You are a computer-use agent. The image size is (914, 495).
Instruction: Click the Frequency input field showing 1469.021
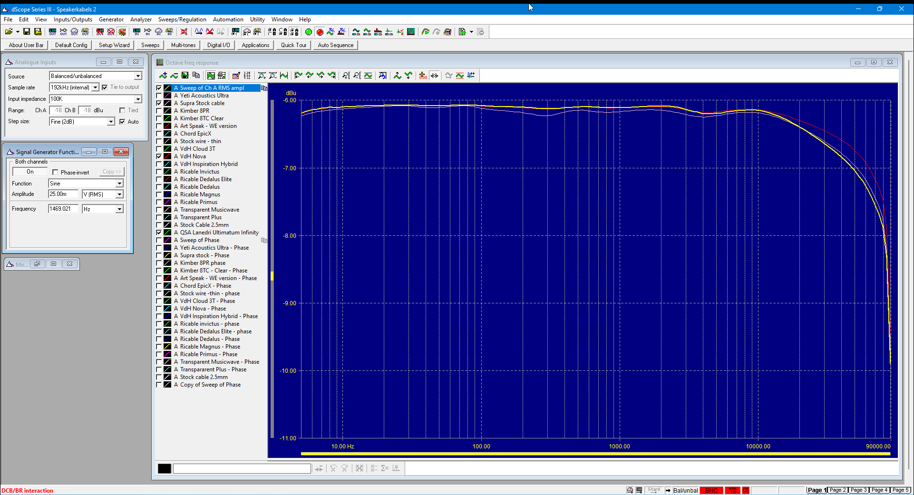[63, 209]
